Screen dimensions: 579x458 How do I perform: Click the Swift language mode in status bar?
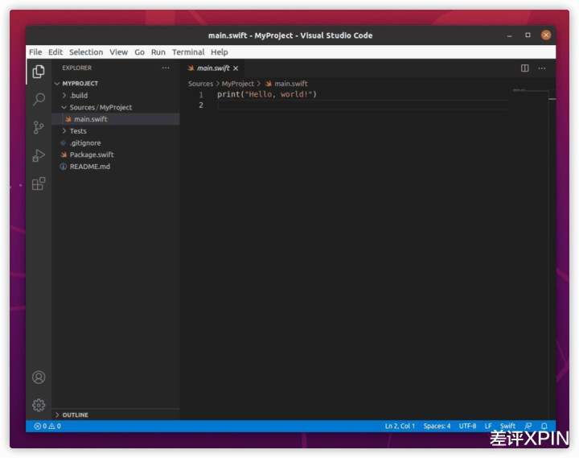tap(507, 426)
